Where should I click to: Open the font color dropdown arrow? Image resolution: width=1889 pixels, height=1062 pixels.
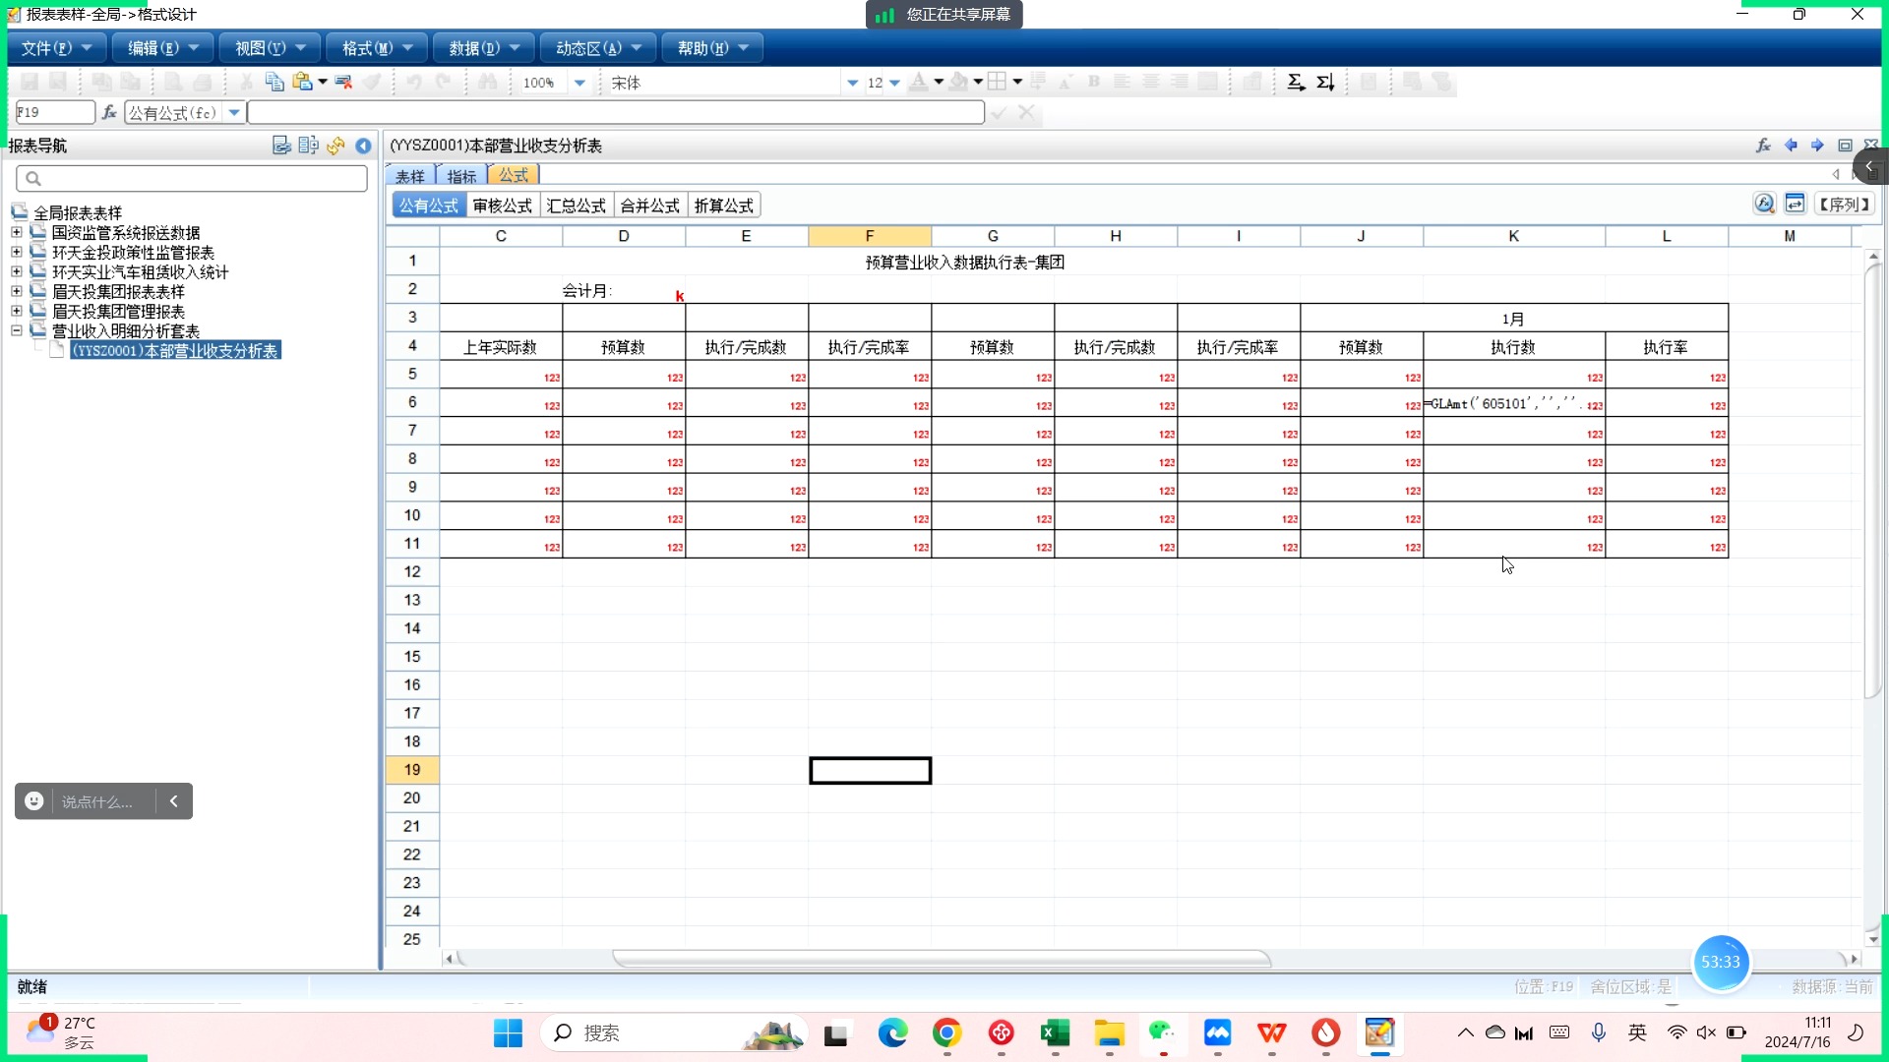pos(939,83)
